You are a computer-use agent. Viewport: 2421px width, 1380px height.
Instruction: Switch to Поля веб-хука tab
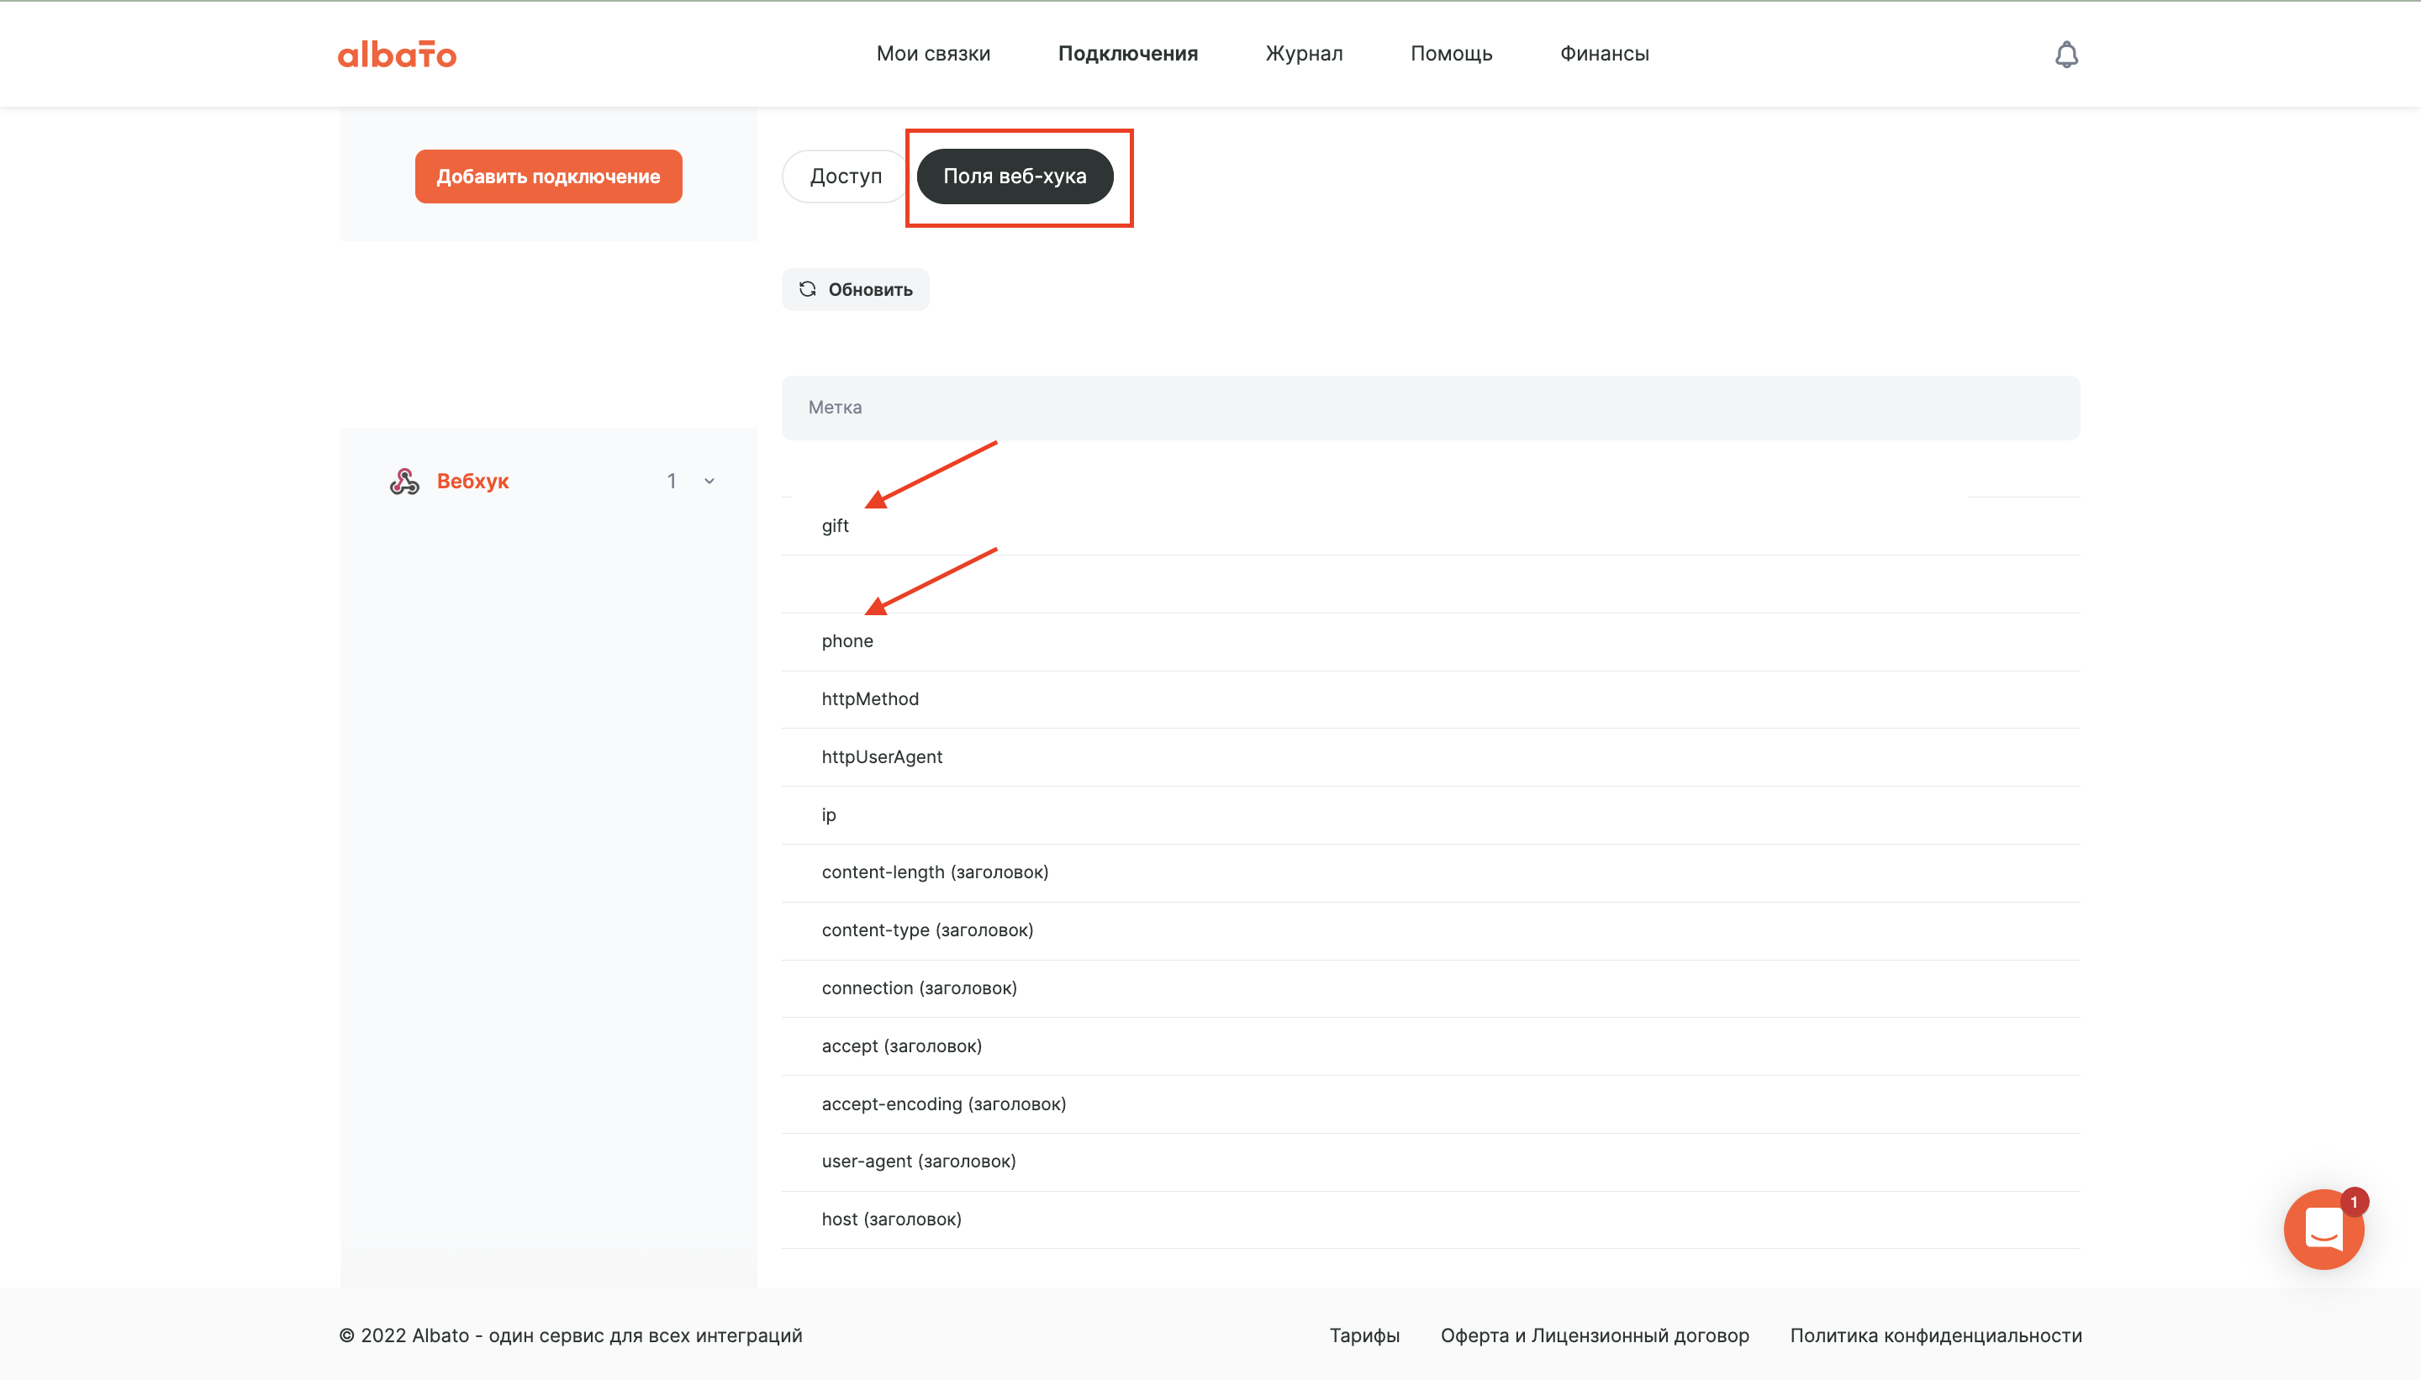[x=1015, y=176]
